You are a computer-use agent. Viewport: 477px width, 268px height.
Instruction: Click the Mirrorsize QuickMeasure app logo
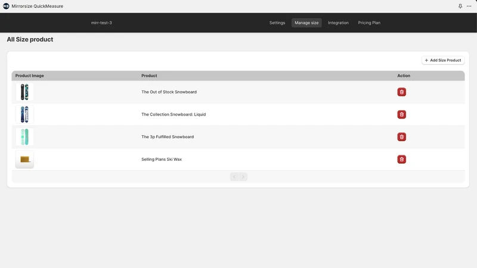pos(6,6)
